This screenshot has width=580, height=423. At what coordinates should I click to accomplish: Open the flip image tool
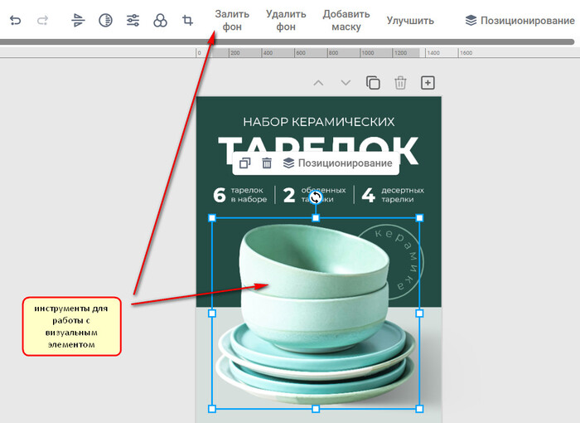pos(78,21)
